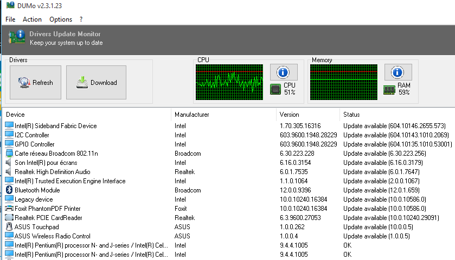This screenshot has height=260, width=455.
Task: Click version 6.30.223.228
Action: (x=297, y=154)
